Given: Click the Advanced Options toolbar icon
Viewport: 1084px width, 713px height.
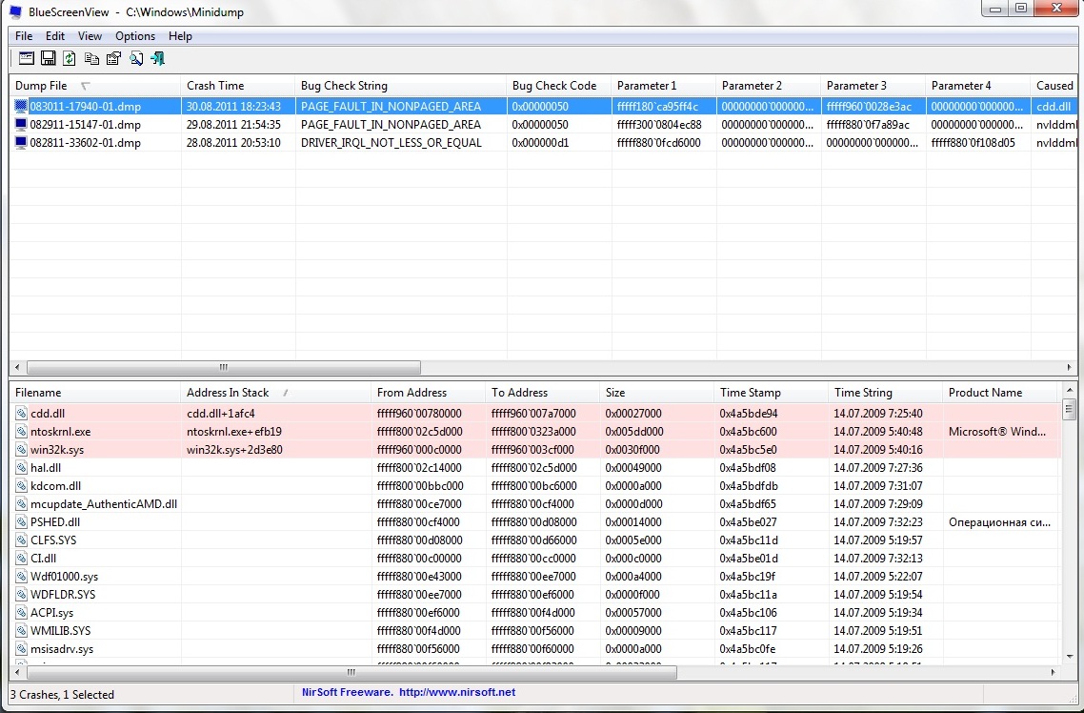Looking at the screenshot, I should pyautogui.click(x=26, y=59).
